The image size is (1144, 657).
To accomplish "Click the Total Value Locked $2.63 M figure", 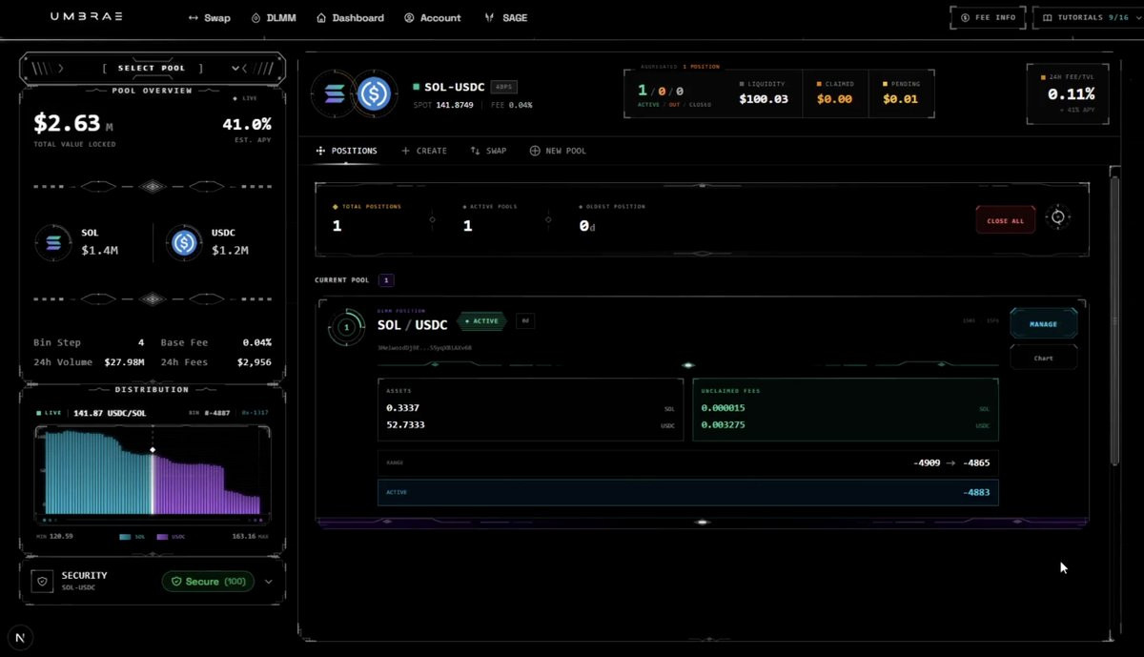I will coord(73,124).
